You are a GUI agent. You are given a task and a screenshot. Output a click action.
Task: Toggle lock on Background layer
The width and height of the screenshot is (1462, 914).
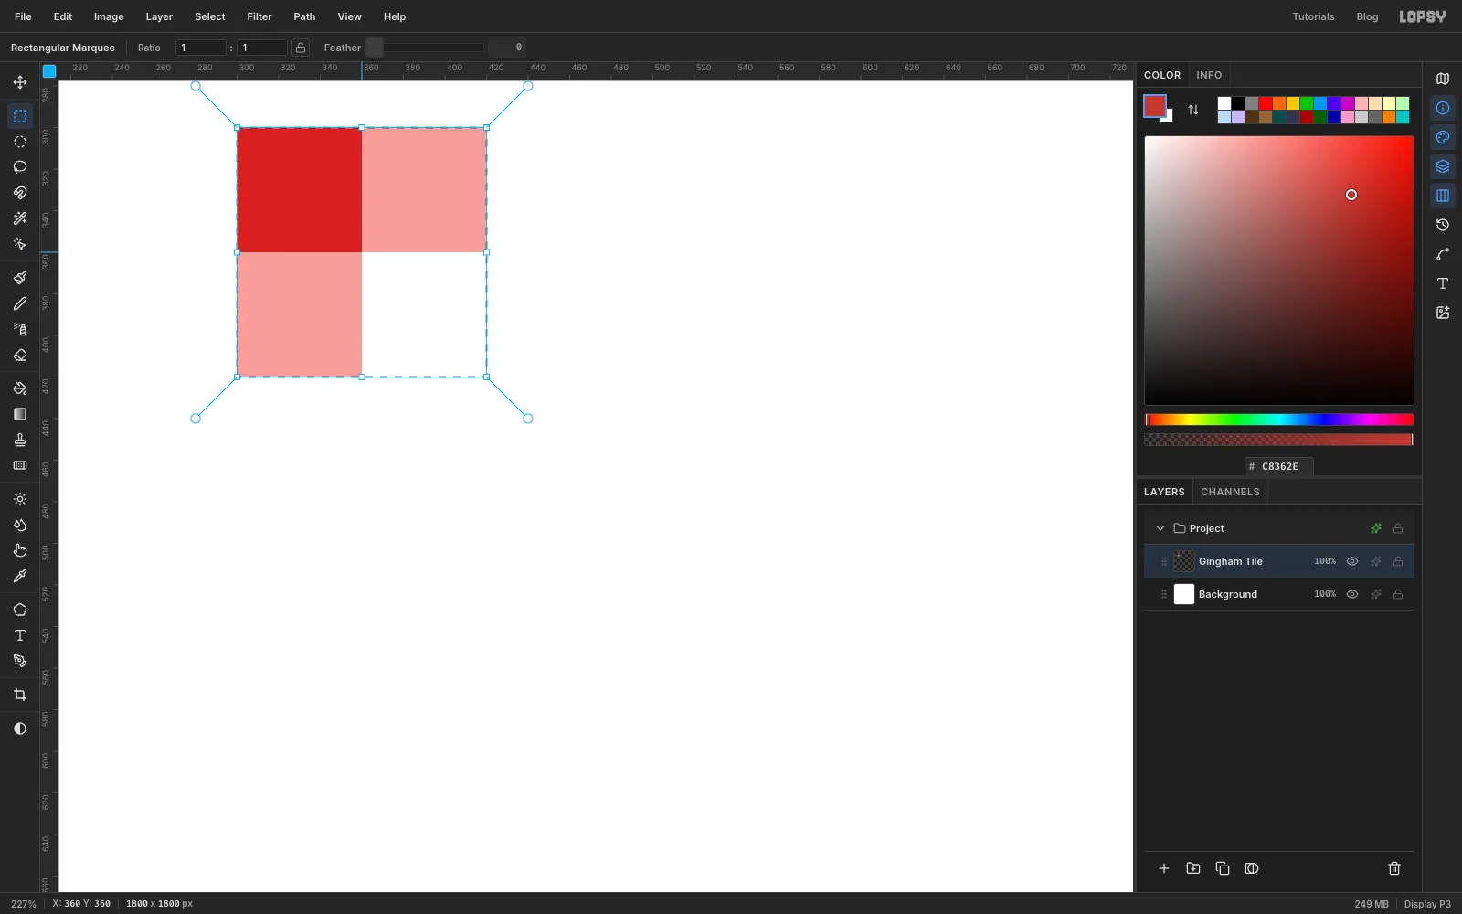(1398, 594)
